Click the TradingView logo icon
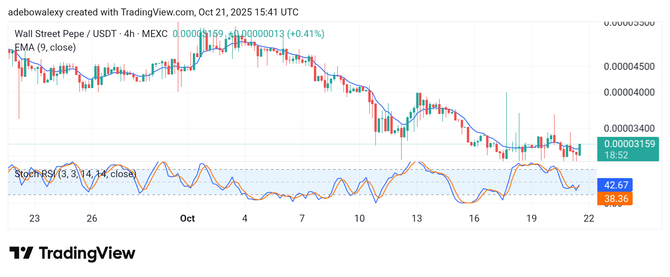 click(x=21, y=253)
